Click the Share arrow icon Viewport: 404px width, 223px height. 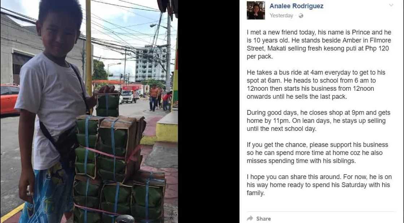pos(250,218)
